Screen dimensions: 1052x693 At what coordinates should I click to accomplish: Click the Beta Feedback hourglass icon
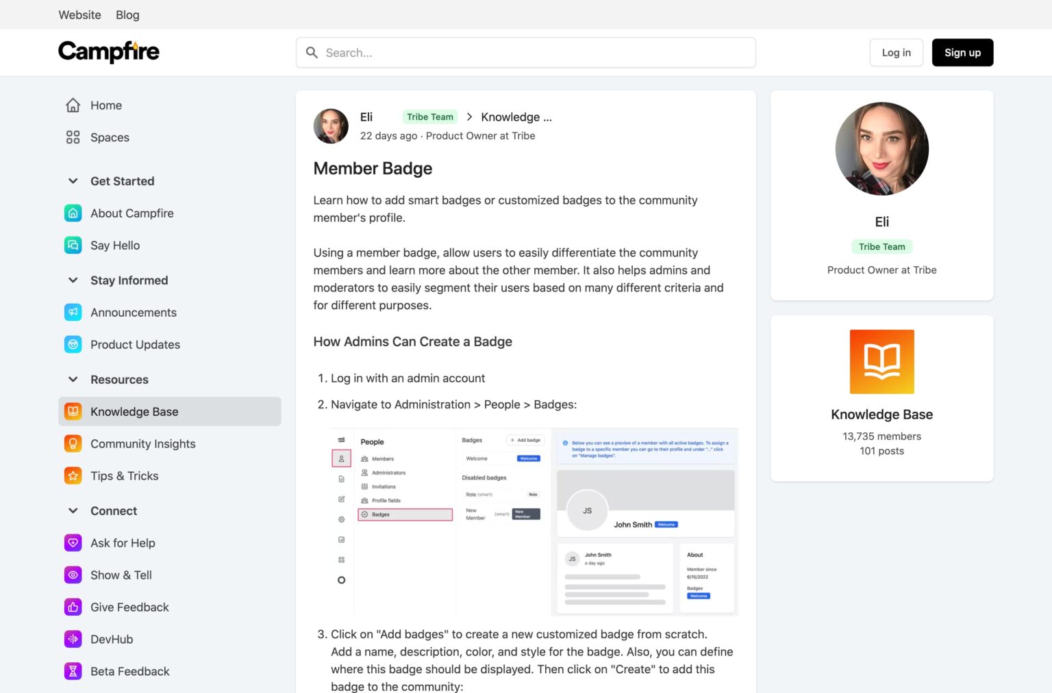click(x=73, y=671)
